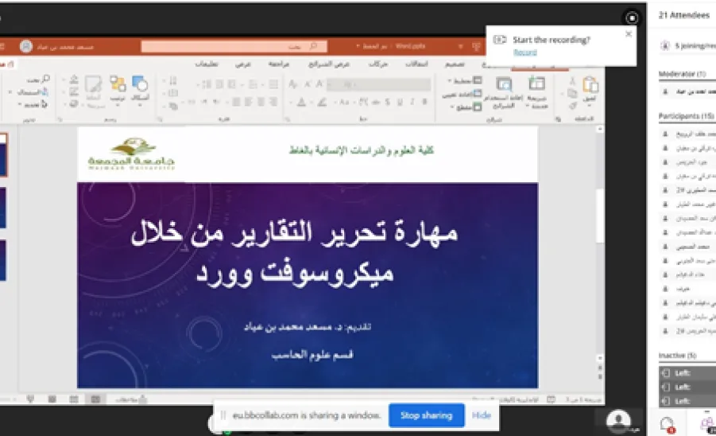The width and height of the screenshot is (716, 436).
Task: Click the Increase Font Size icon
Action: click(319, 84)
